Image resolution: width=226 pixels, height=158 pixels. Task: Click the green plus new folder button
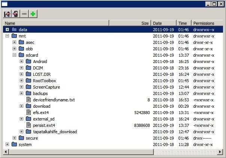click(33, 14)
